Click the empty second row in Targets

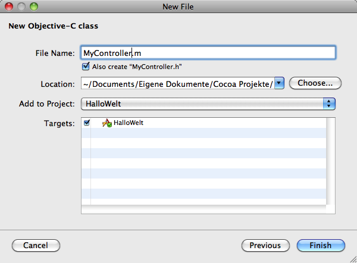(203, 133)
